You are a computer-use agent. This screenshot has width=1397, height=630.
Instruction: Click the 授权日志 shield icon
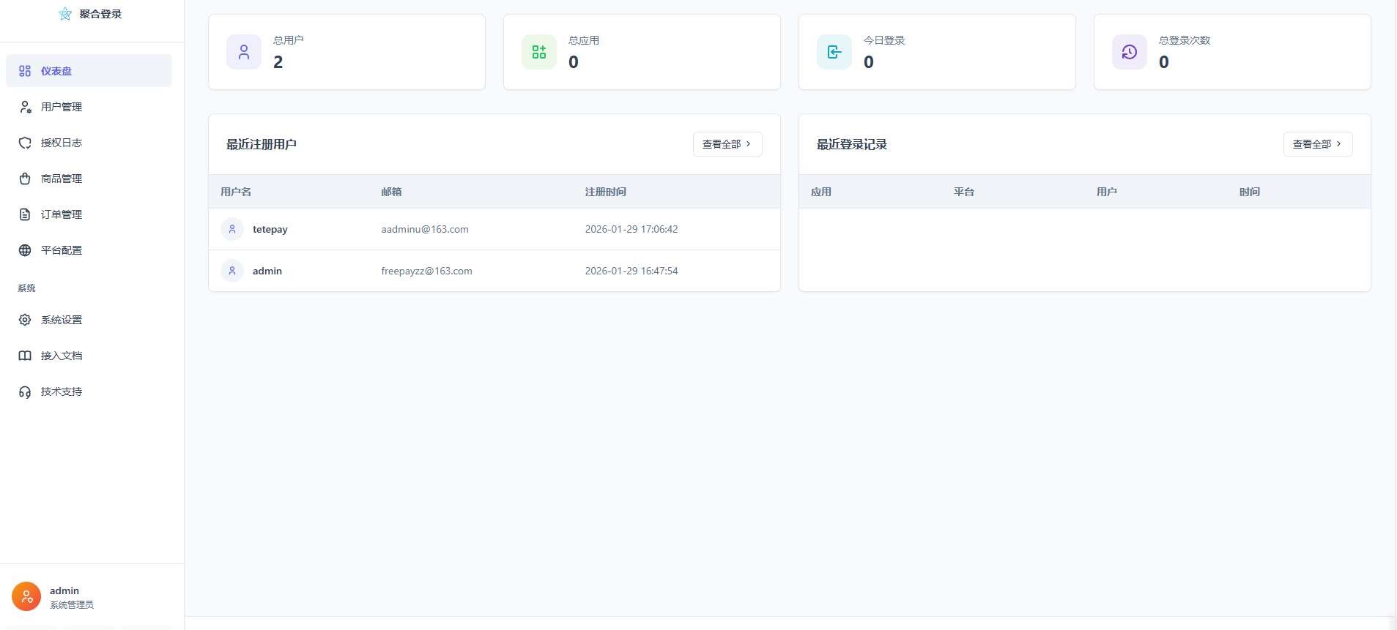pyautogui.click(x=25, y=143)
